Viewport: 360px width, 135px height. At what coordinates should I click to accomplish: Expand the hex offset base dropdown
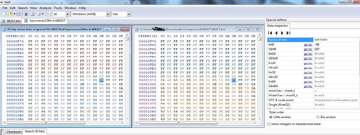point(129,14)
